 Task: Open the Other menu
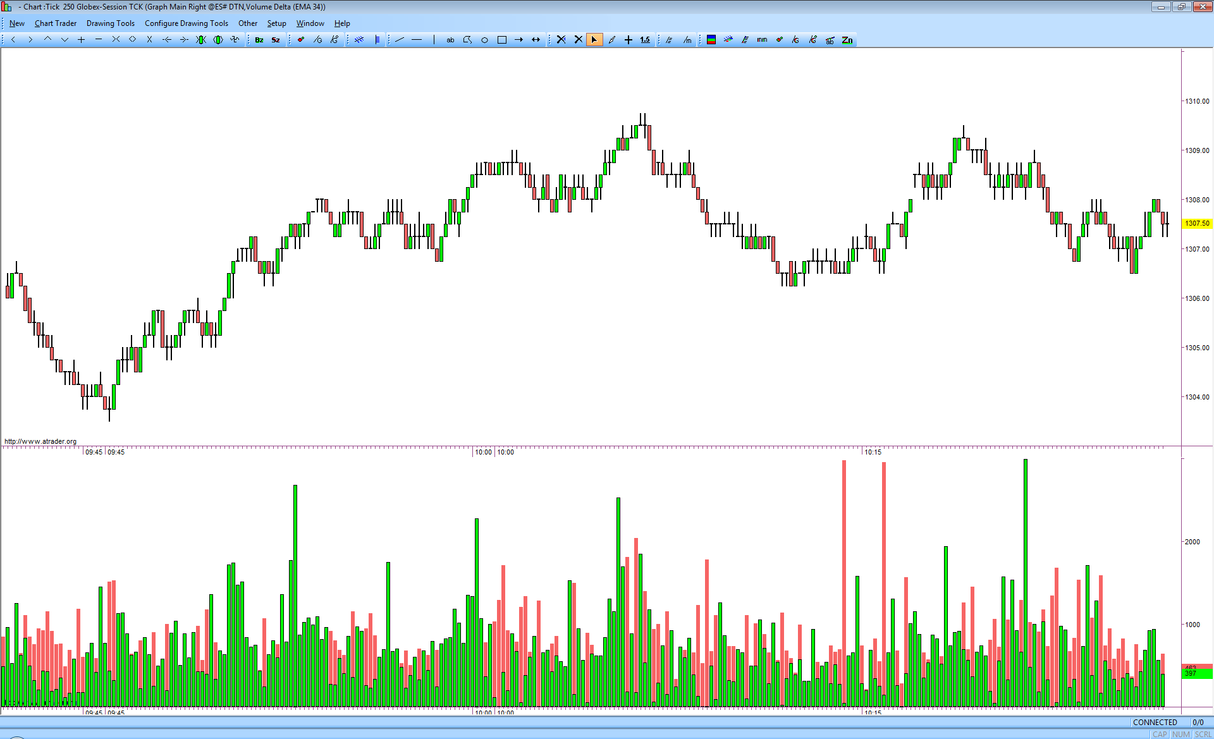[x=248, y=23]
